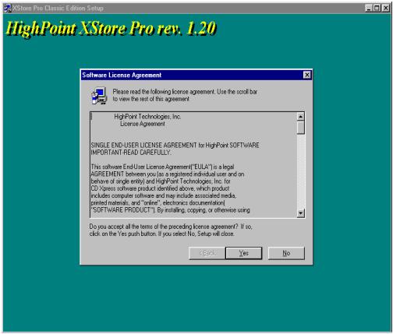Click the 'IMPORTANT-READ CAREFULLY' line
393x334 pixels.
click(131, 153)
